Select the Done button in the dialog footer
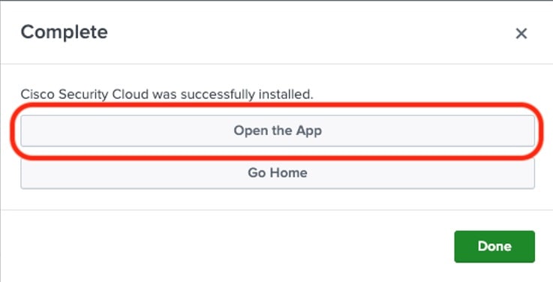Image resolution: width=553 pixels, height=282 pixels. (494, 247)
